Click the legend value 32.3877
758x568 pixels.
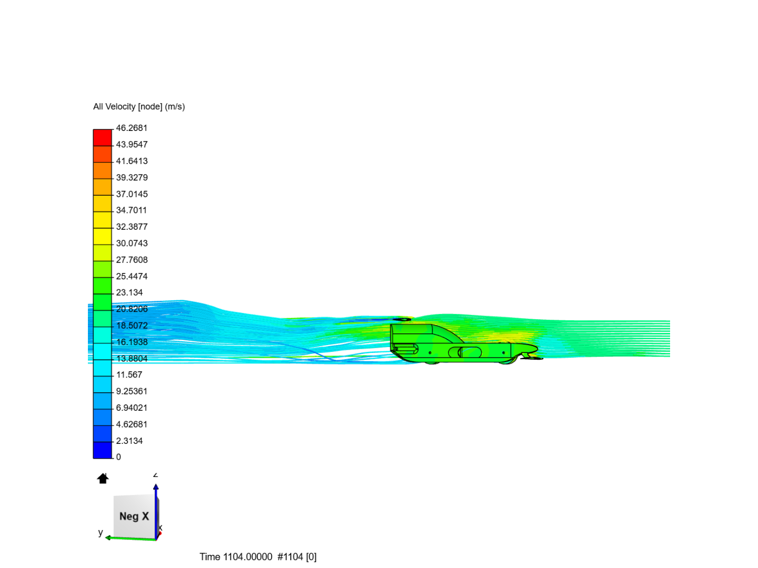tap(132, 227)
